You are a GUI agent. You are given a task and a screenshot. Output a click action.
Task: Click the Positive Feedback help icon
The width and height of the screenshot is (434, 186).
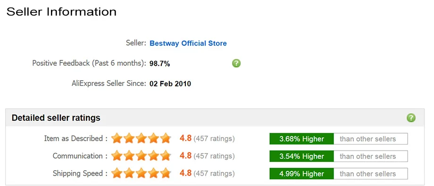coord(236,63)
